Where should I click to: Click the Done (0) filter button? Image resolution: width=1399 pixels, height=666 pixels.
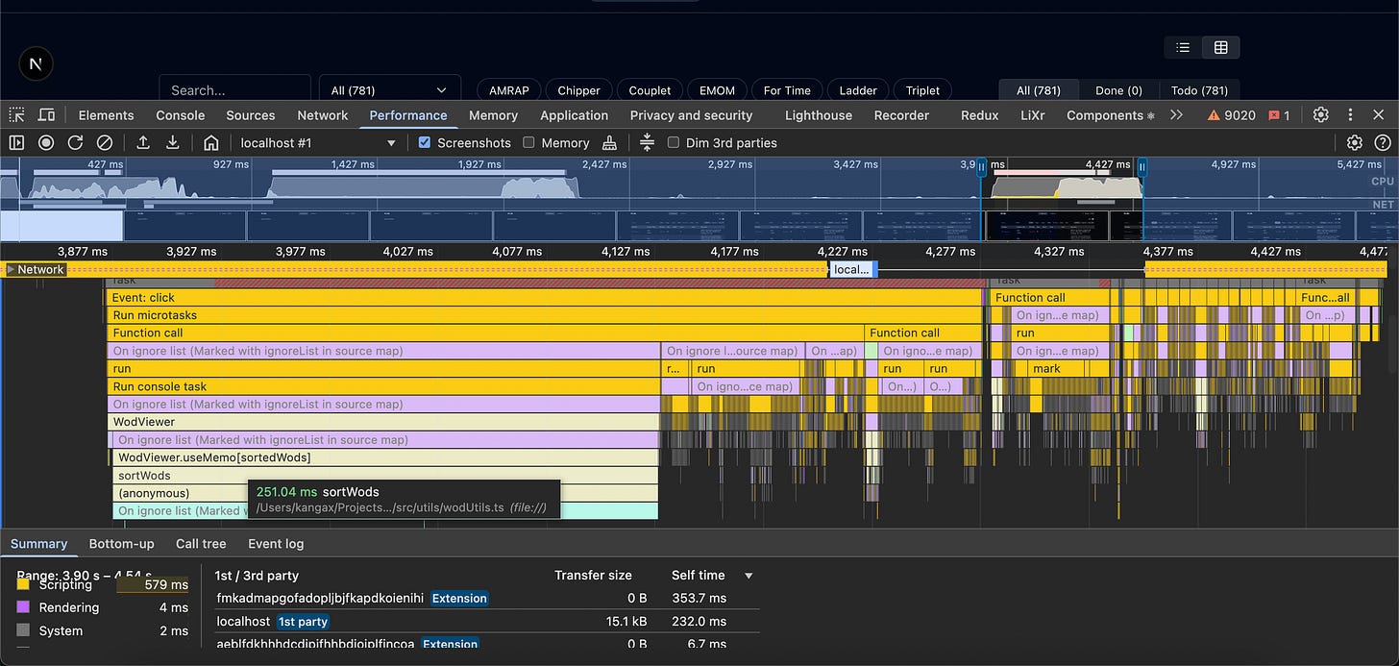[1118, 90]
